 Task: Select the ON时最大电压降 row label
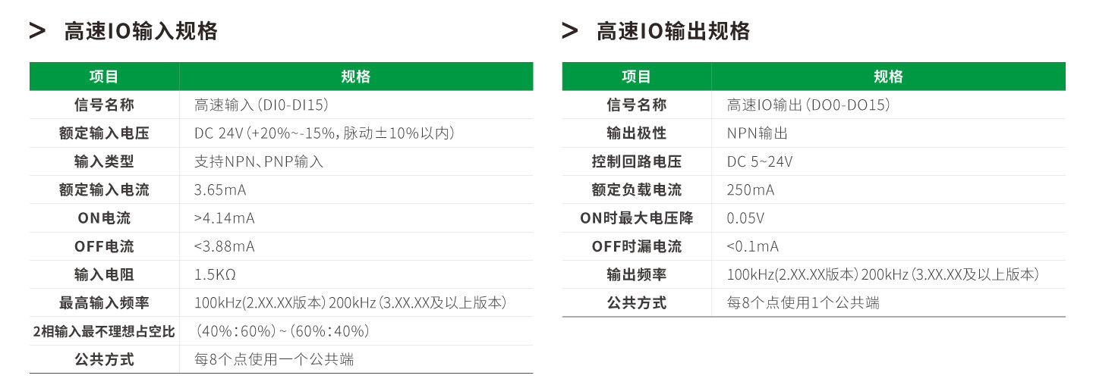(636, 218)
